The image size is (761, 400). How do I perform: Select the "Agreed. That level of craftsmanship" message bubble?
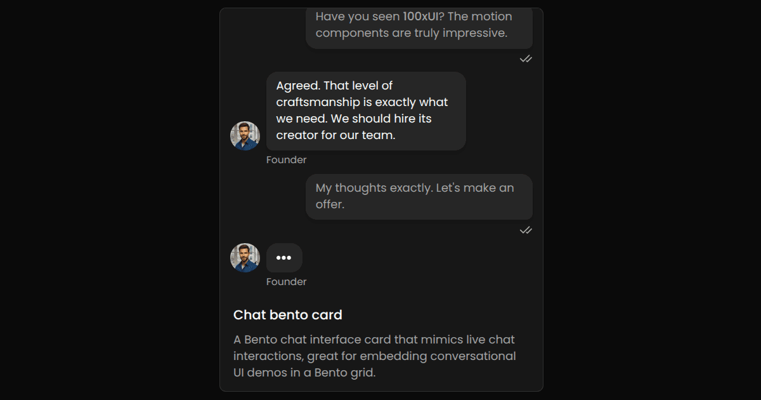pos(366,111)
